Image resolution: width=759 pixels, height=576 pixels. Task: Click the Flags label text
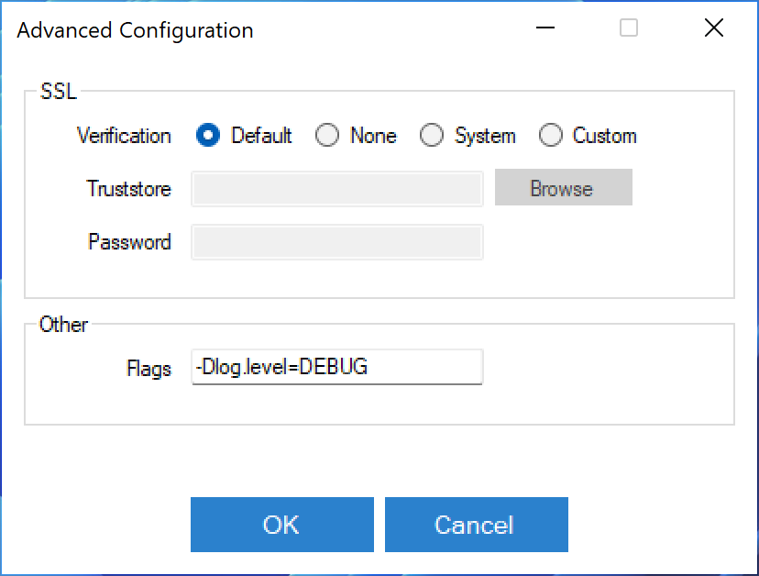[x=149, y=368]
